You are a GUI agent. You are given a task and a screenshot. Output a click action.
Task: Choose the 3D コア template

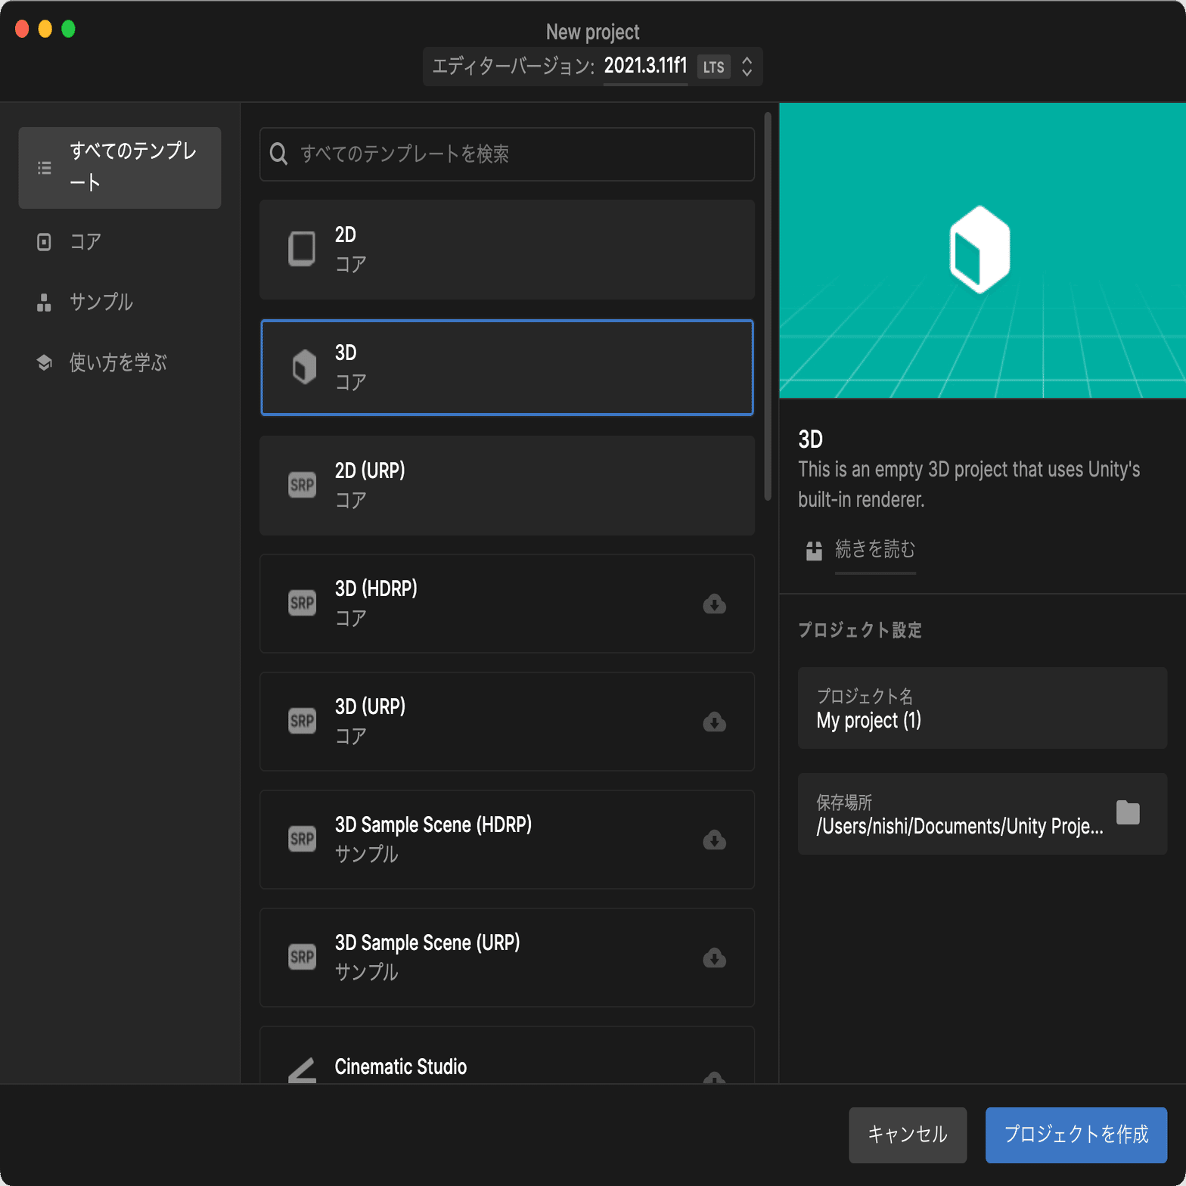[507, 368]
